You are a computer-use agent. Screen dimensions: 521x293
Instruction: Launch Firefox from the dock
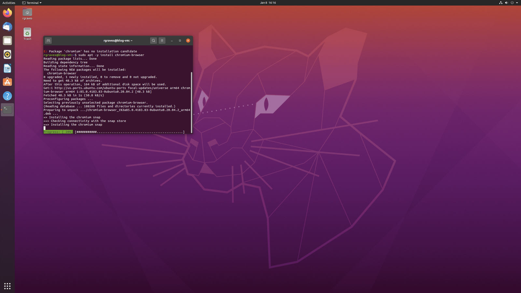(x=7, y=13)
